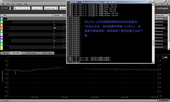Click the cmd window system menu icon
The image size is (170, 102).
point(68,2)
